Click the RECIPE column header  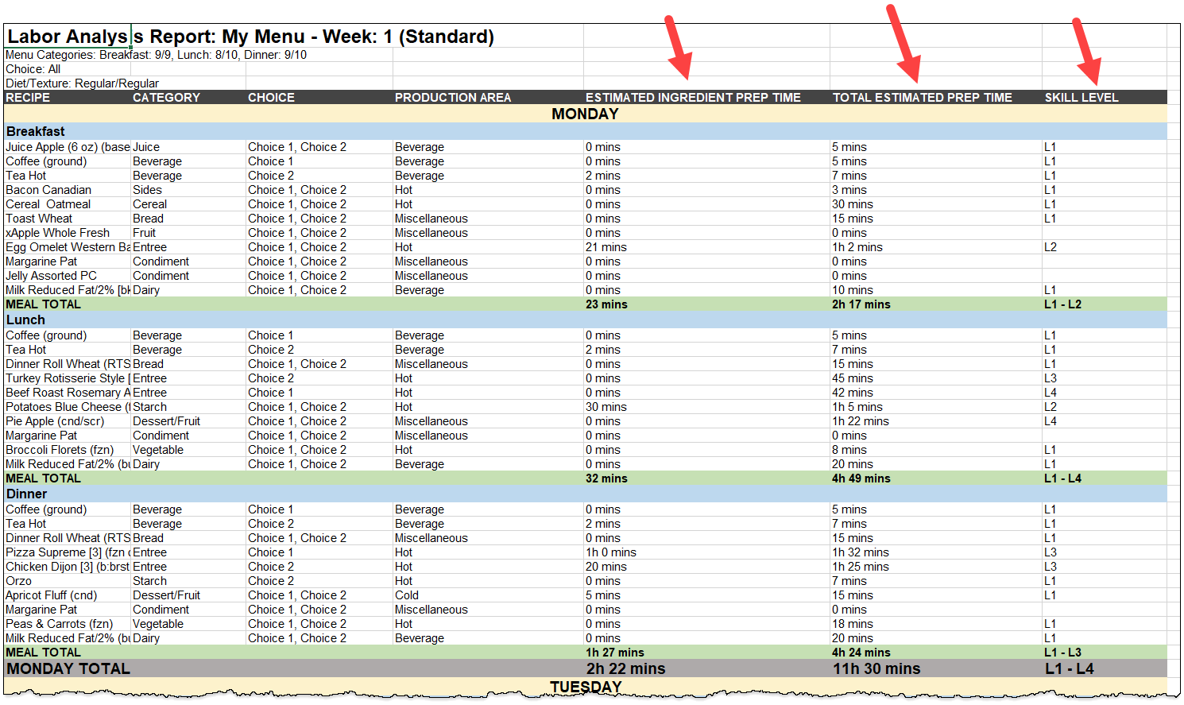[28, 98]
